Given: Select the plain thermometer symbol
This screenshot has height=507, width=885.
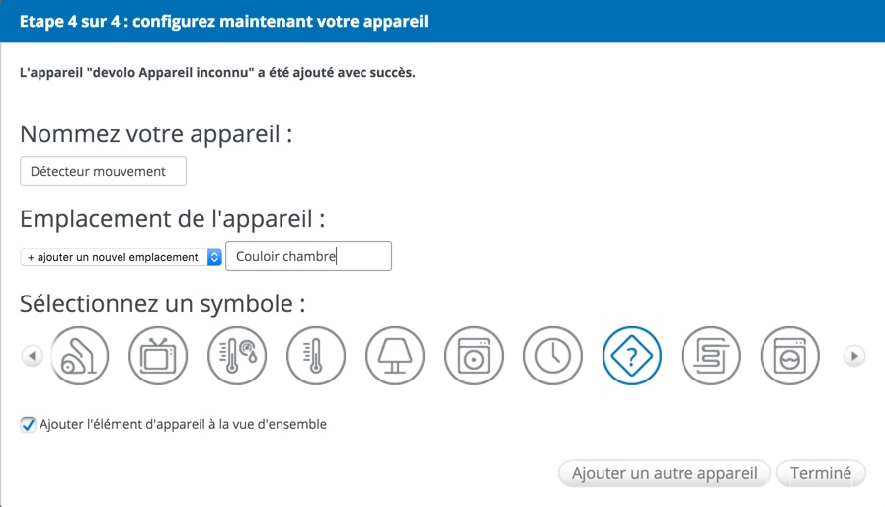Looking at the screenshot, I should click(316, 356).
